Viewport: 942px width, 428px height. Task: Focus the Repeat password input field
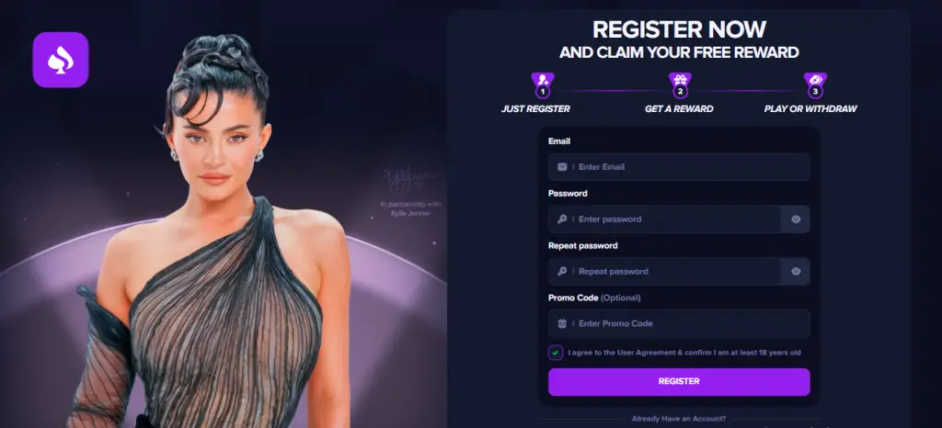[x=664, y=272]
